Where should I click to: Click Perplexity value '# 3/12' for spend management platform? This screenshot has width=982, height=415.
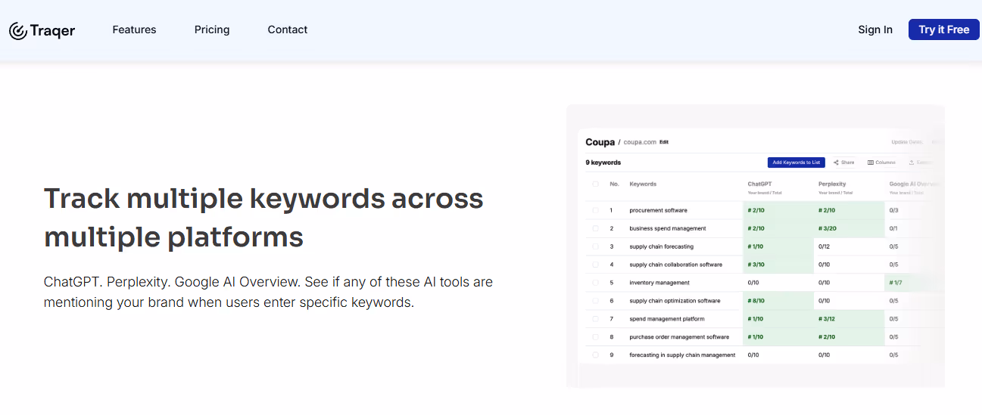point(827,319)
